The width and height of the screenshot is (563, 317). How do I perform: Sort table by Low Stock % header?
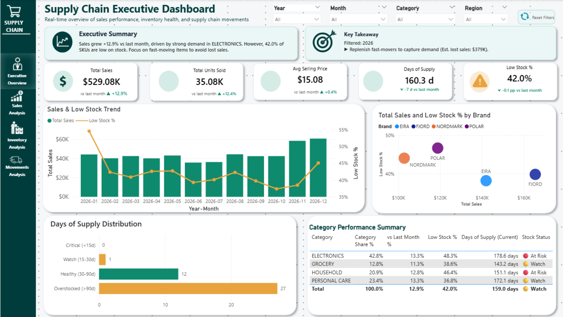click(442, 237)
